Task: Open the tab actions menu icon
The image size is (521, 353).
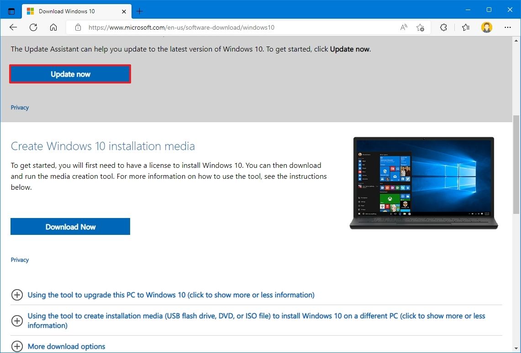Action: (11, 10)
